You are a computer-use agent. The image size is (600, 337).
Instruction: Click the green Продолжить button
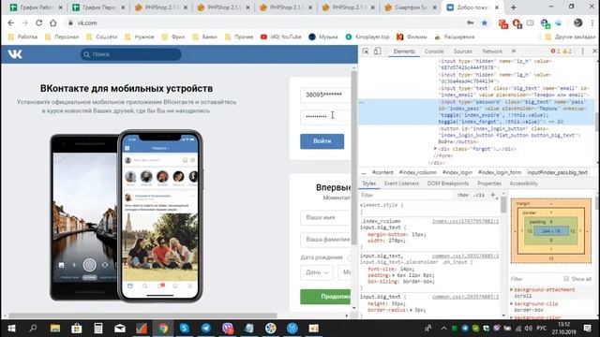coord(325,297)
